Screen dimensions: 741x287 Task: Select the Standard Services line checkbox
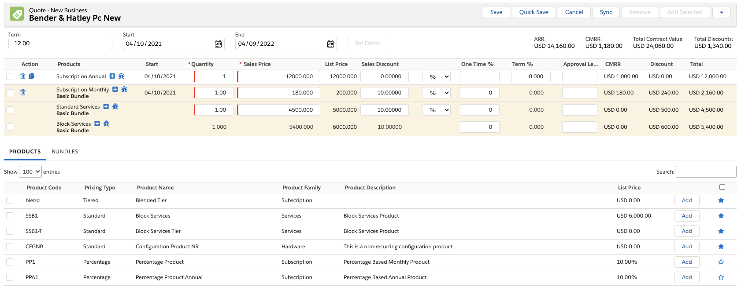click(x=10, y=110)
